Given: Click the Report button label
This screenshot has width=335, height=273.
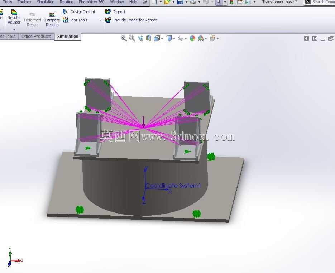Looking at the screenshot, I should 119,12.
